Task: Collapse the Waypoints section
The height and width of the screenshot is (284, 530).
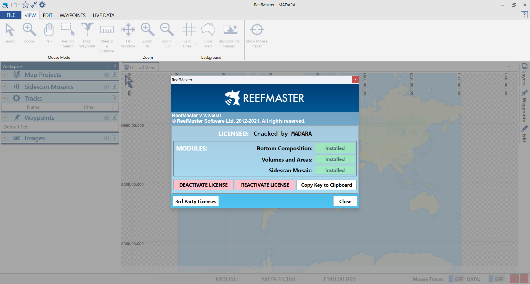Action: pyautogui.click(x=5, y=117)
